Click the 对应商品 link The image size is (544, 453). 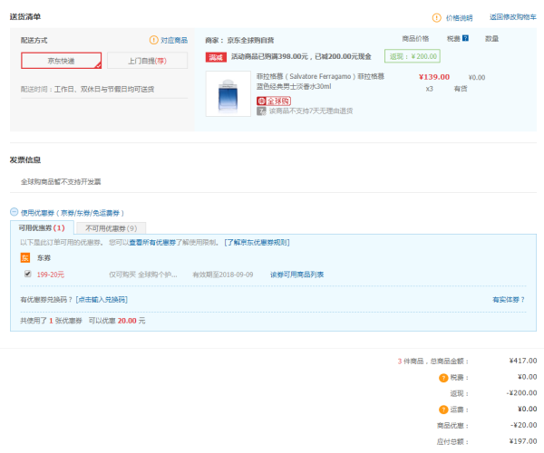click(x=174, y=40)
